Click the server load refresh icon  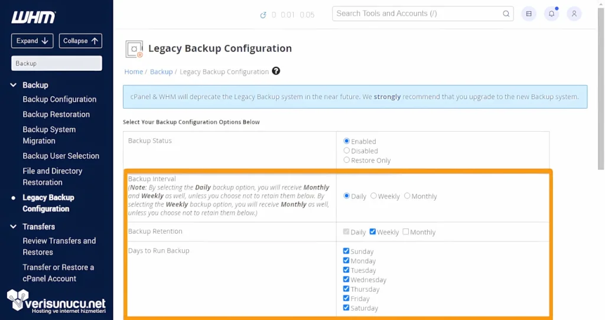pyautogui.click(x=263, y=15)
